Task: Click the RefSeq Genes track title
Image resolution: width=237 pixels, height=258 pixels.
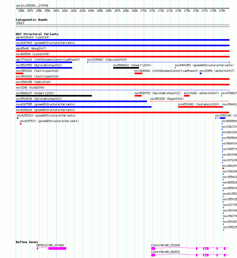Action: coord(27,242)
